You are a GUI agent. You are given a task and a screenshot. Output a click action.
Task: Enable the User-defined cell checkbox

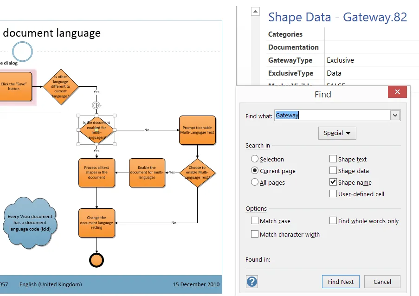(333, 193)
